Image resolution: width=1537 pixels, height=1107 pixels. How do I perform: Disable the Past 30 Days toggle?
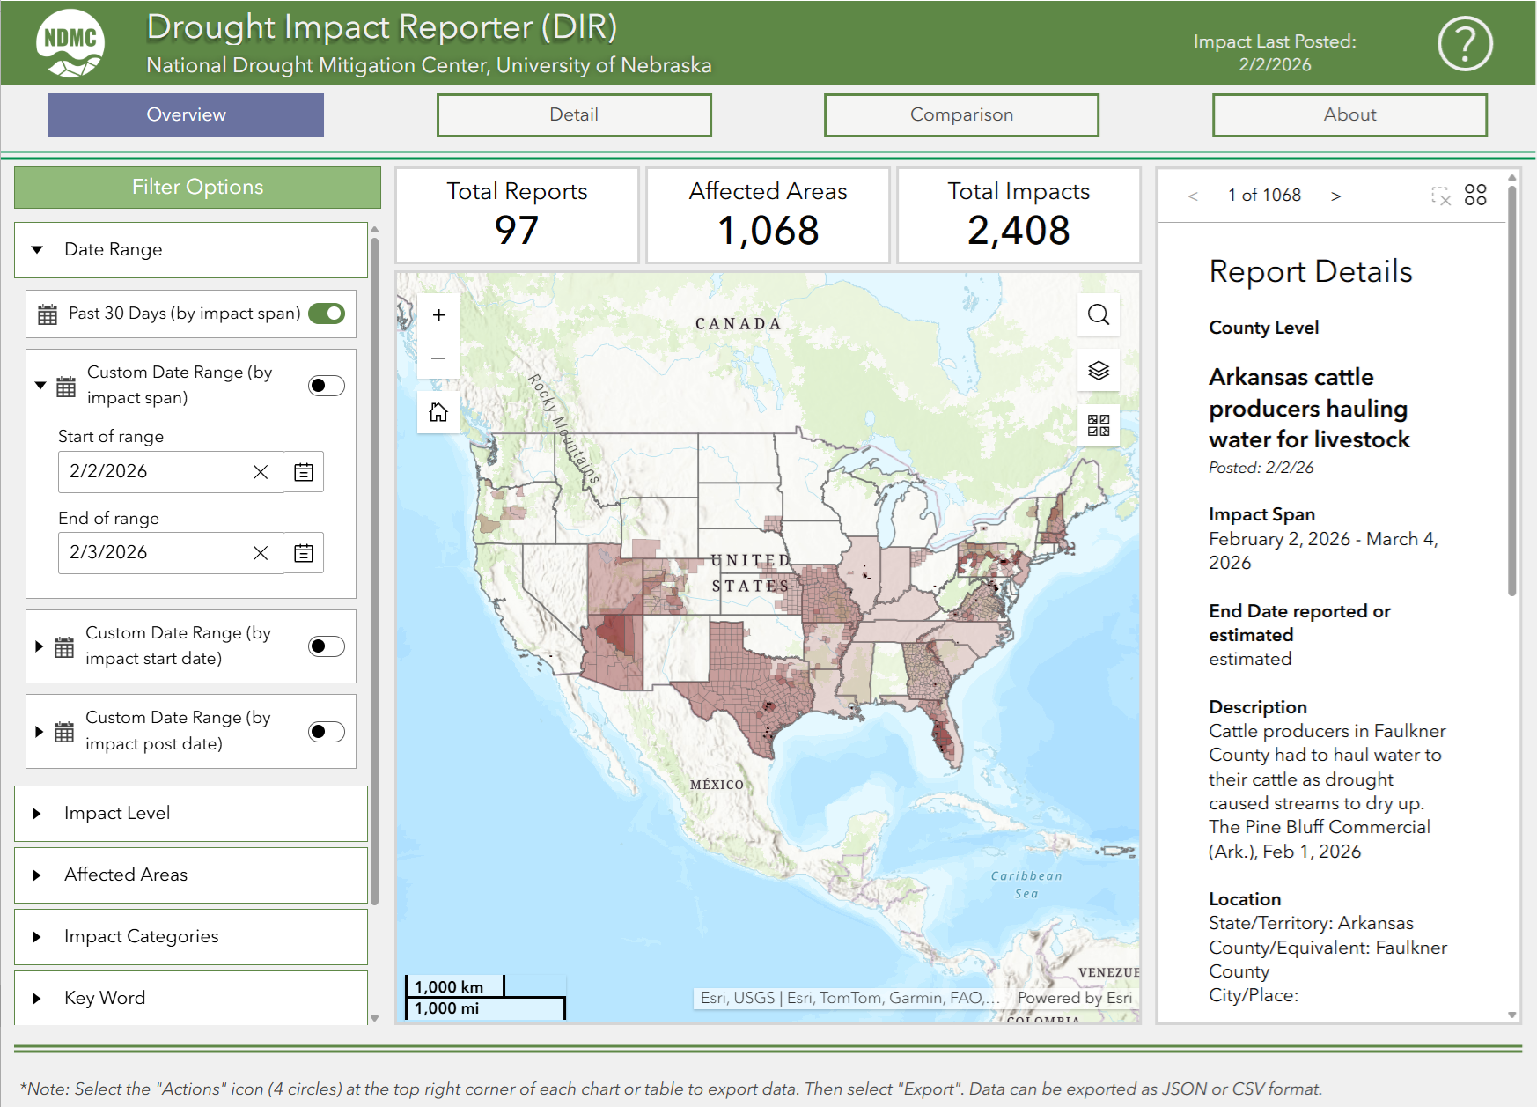click(x=327, y=314)
